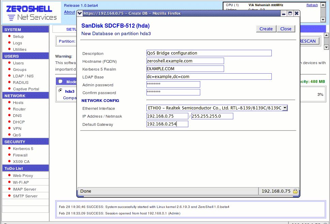Click the Create button
This screenshot has width=330, height=224.
click(x=266, y=29)
